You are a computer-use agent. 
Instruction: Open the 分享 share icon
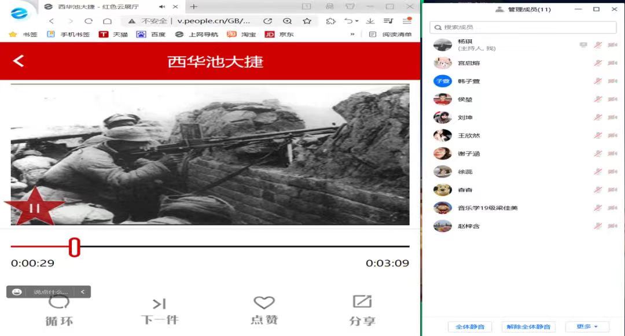(x=362, y=301)
